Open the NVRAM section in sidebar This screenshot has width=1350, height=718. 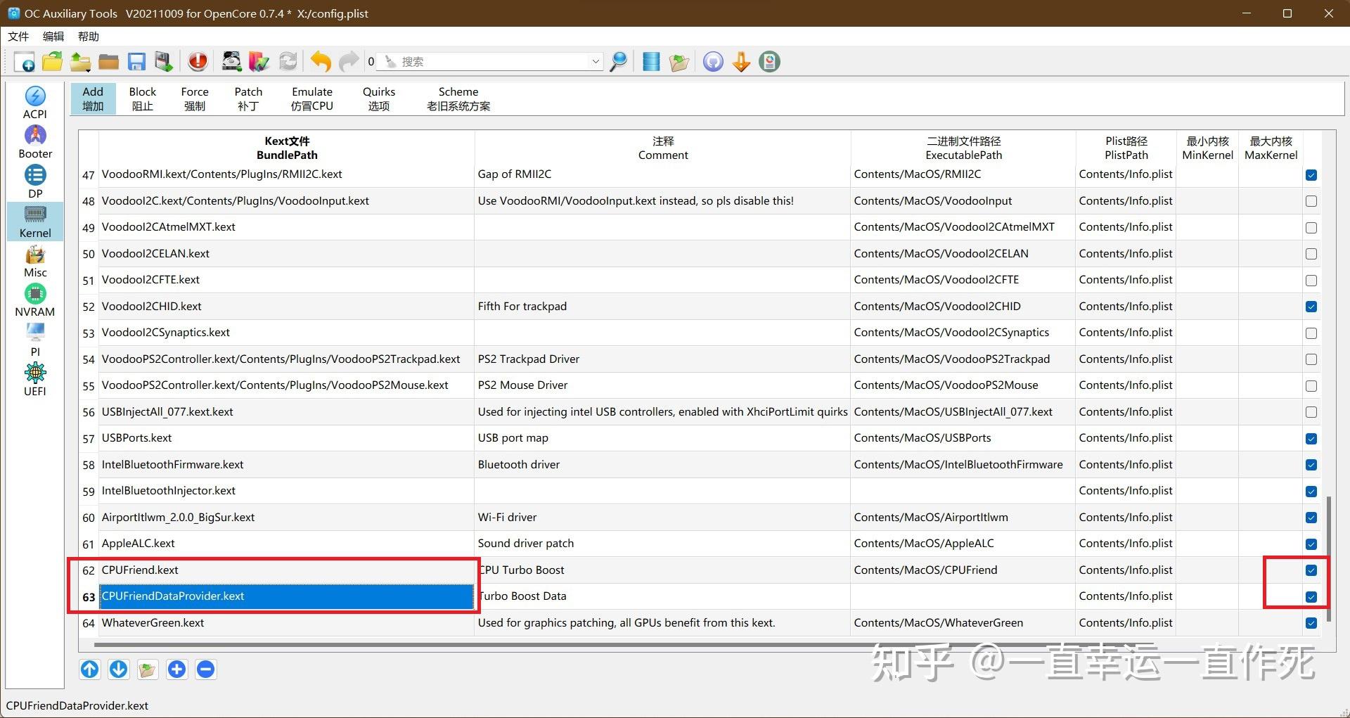click(x=35, y=300)
